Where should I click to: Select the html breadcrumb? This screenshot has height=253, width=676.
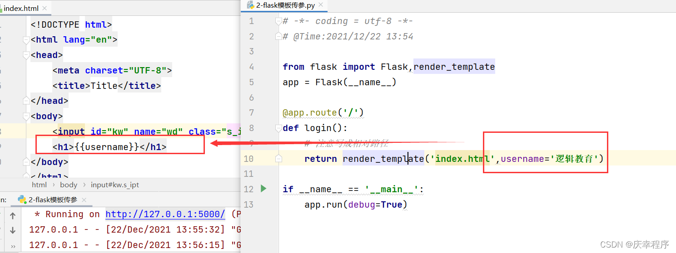[x=39, y=185]
